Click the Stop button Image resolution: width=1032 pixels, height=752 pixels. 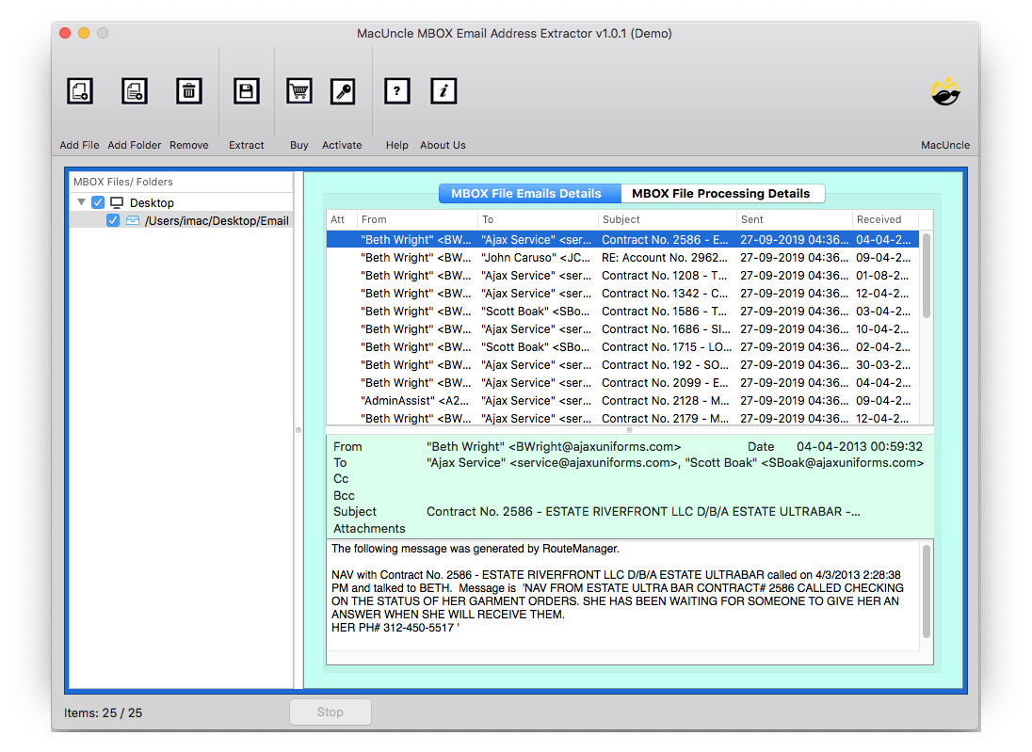[x=330, y=712]
